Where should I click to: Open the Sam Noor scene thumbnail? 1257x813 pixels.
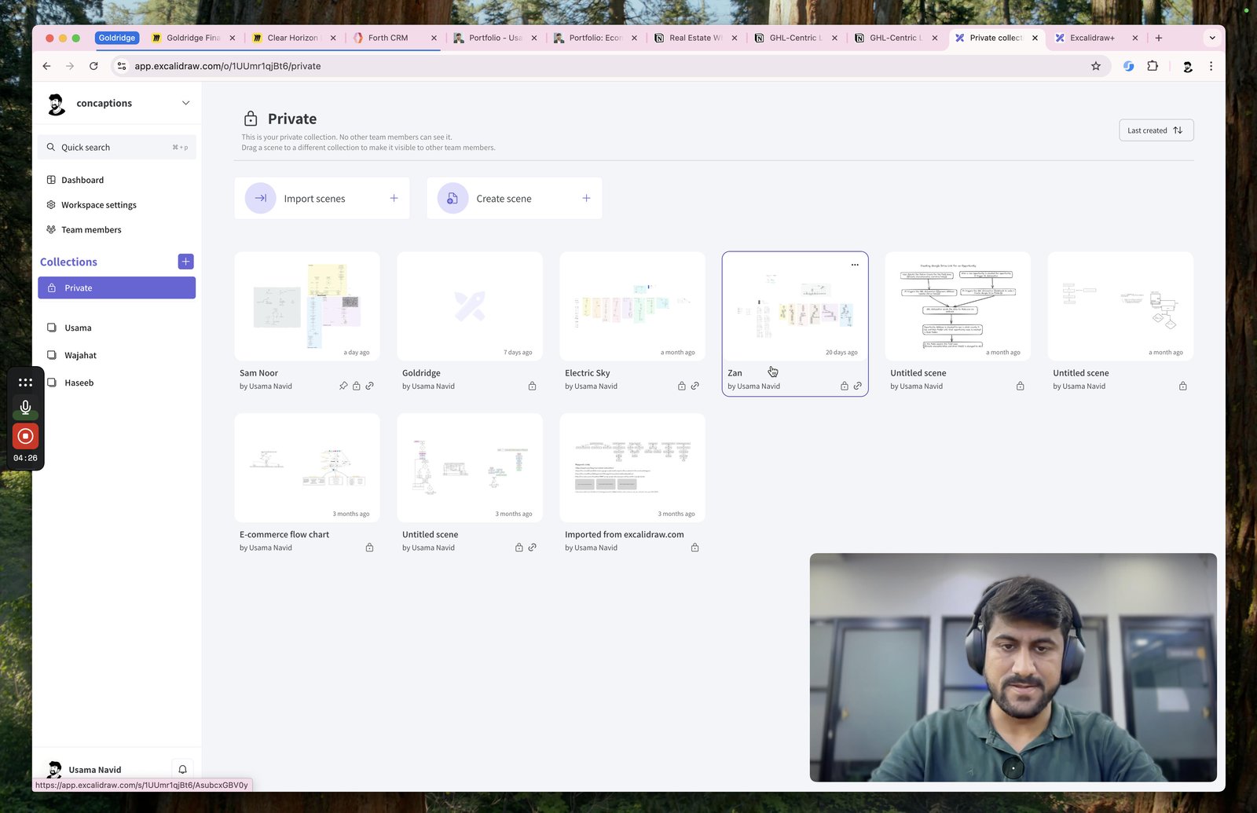pos(307,306)
